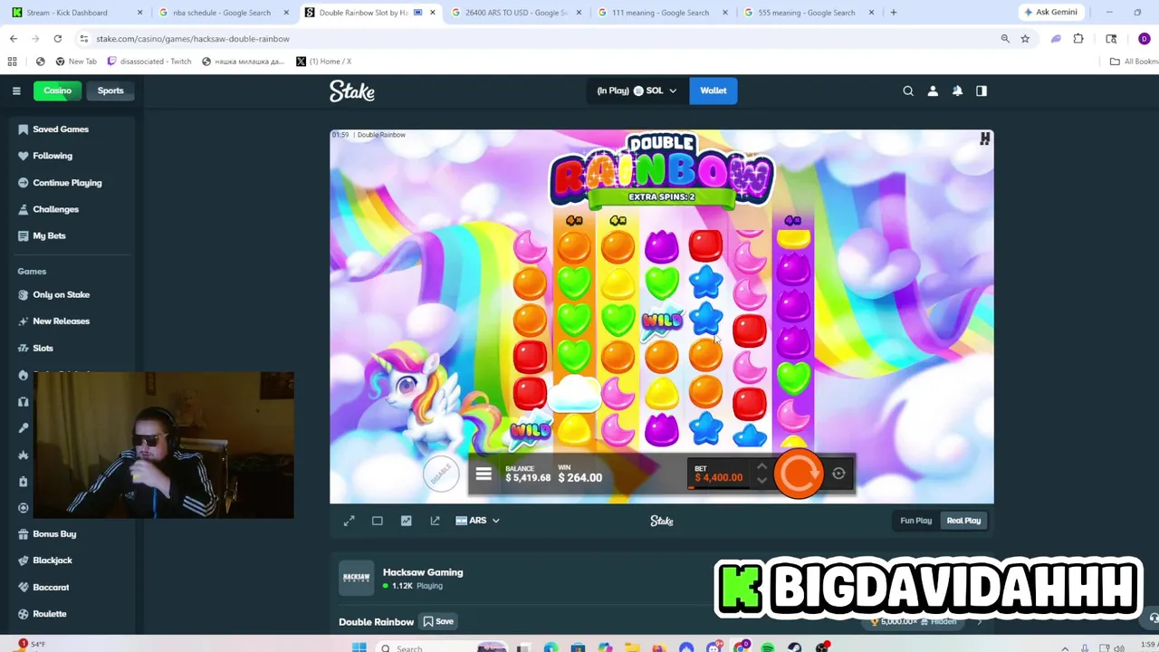Open a new browser tab
Screen dimensions: 1159x652
point(894,13)
